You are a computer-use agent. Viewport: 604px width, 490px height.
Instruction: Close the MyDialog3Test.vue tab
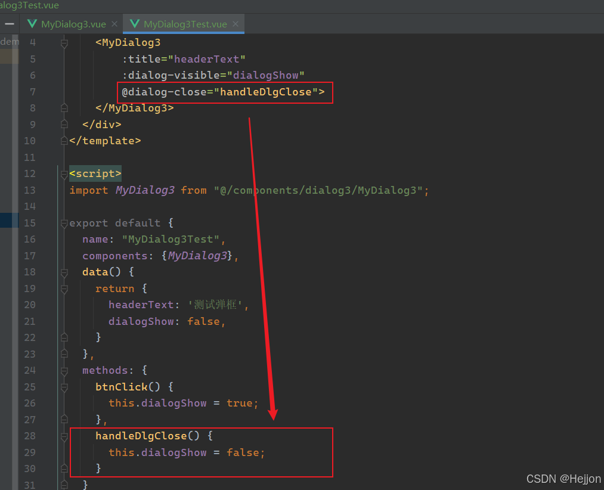point(236,24)
